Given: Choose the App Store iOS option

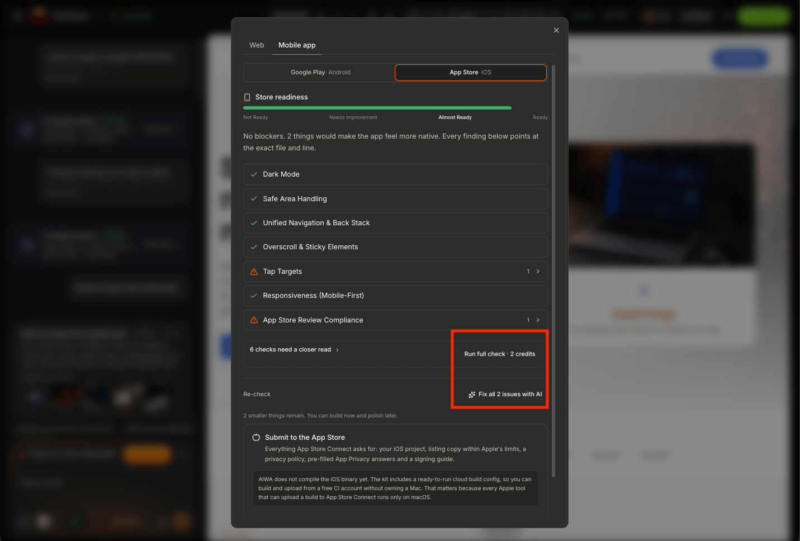Looking at the screenshot, I should point(470,72).
